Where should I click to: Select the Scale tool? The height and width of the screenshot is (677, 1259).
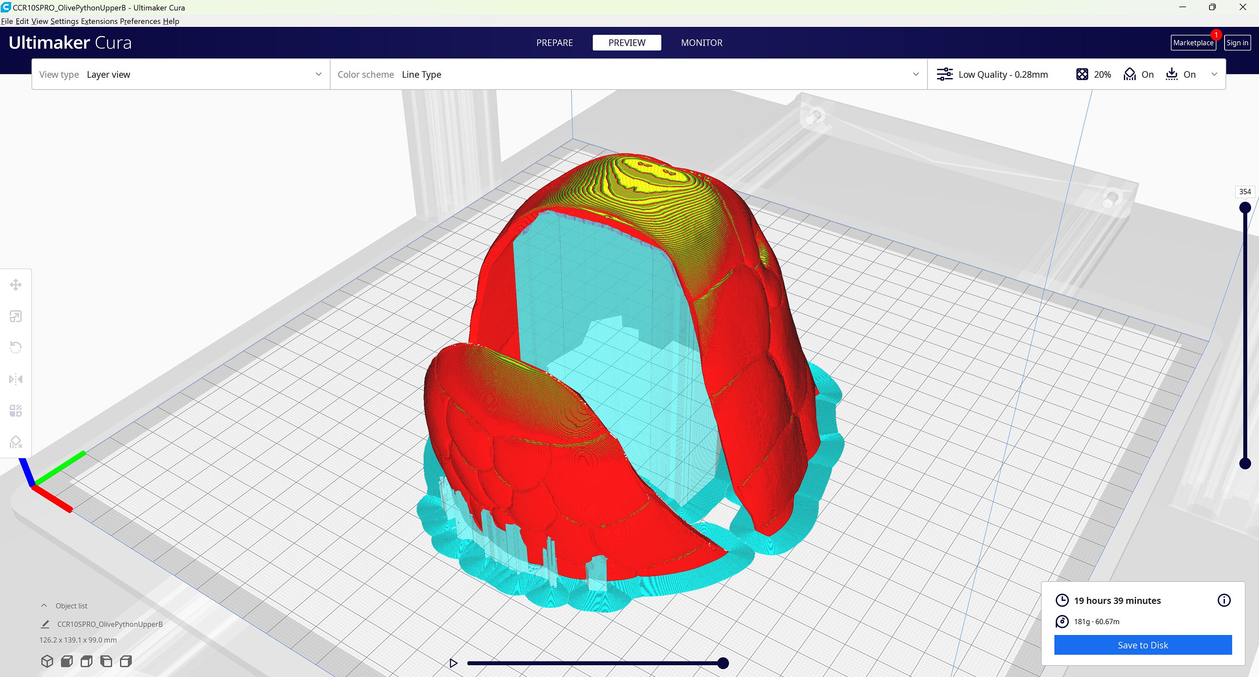16,316
